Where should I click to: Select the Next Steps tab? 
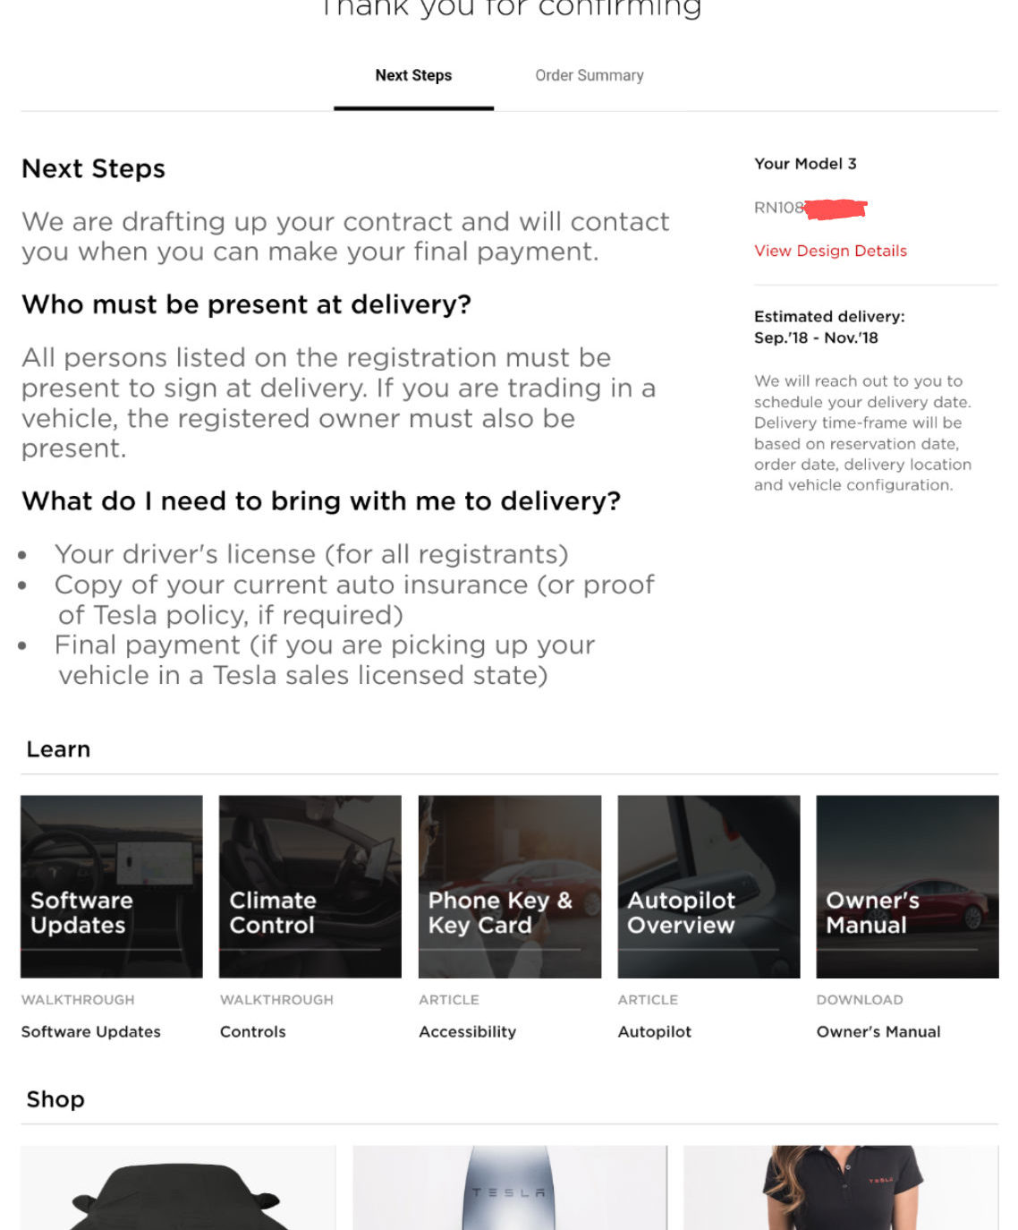[x=413, y=76]
